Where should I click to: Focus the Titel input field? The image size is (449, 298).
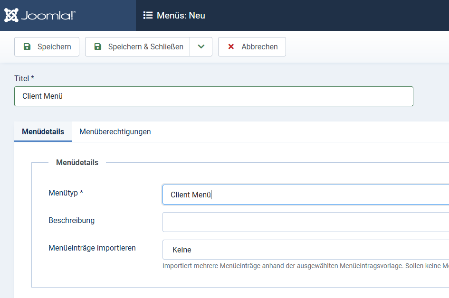(x=213, y=96)
